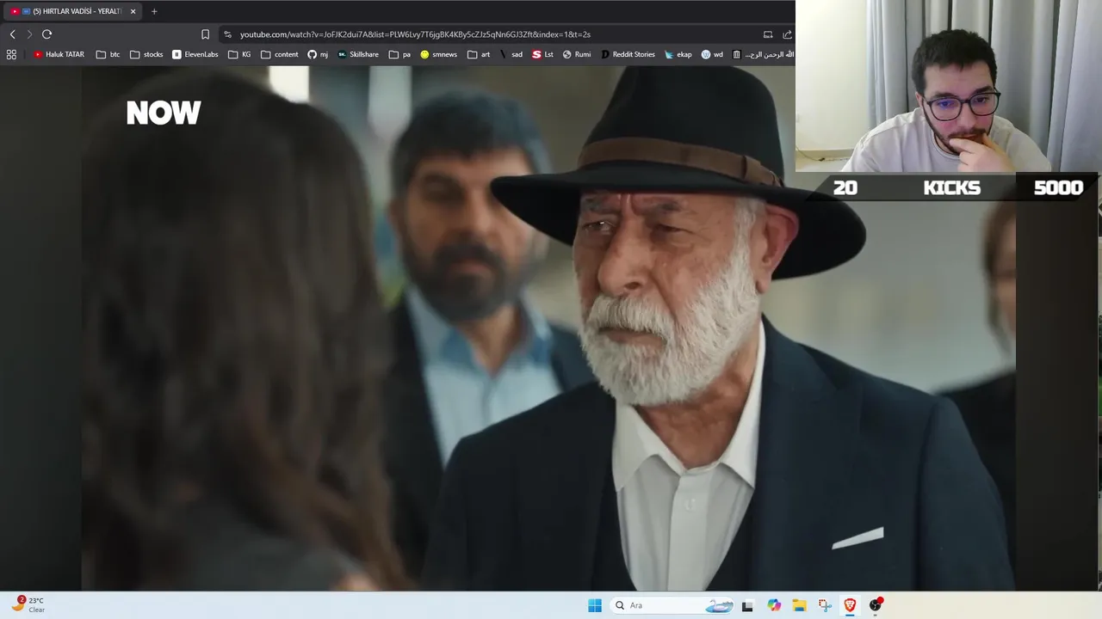The image size is (1102, 619).
Task: Go back to the previous page
Action: point(12,34)
